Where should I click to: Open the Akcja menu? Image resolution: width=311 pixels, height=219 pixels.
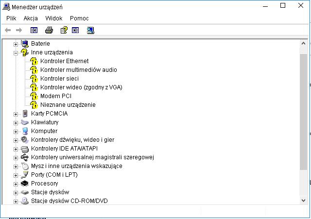coord(31,18)
